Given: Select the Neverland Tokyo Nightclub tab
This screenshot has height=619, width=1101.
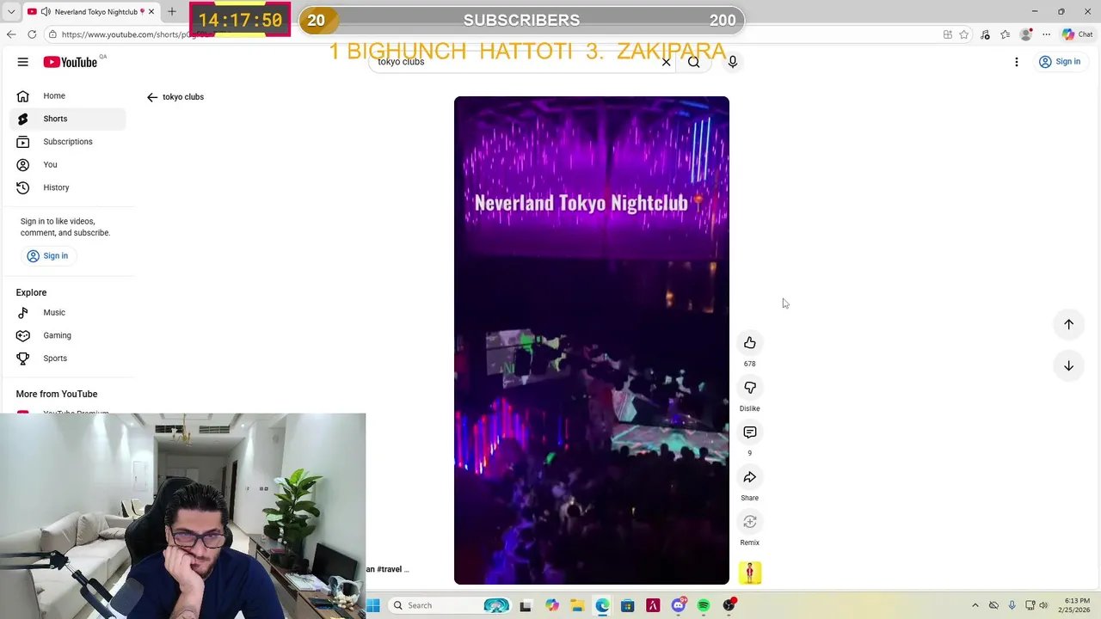Looking at the screenshot, I should pyautogui.click(x=92, y=11).
